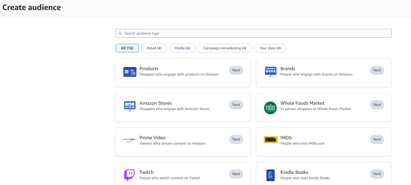Click 'Shoppers who engage with Amazon Stores'
The height and width of the screenshot is (185, 411).
click(x=175, y=109)
